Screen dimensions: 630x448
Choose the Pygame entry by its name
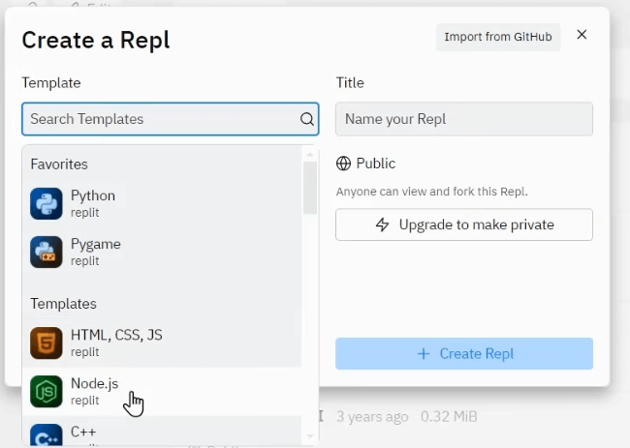click(x=96, y=244)
